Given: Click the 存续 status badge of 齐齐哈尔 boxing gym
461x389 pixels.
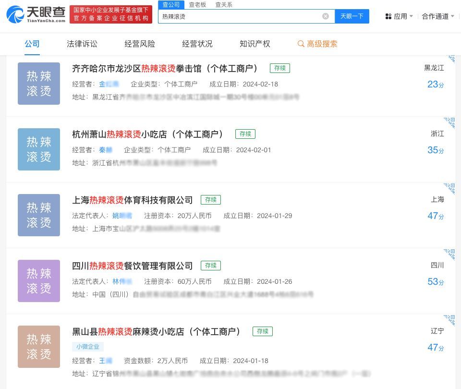Looking at the screenshot, I should click(x=280, y=68).
